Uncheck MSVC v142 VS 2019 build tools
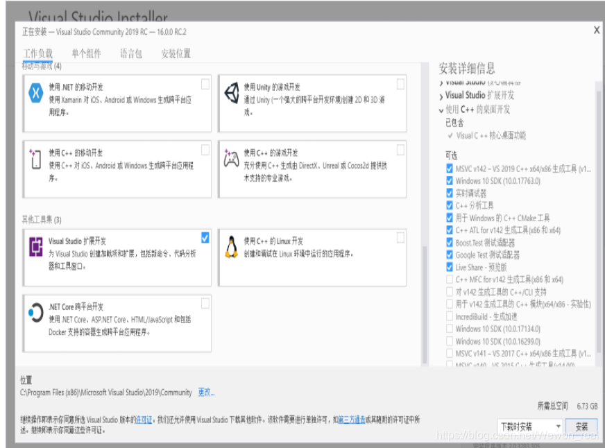The width and height of the screenshot is (605, 448). pos(450,168)
